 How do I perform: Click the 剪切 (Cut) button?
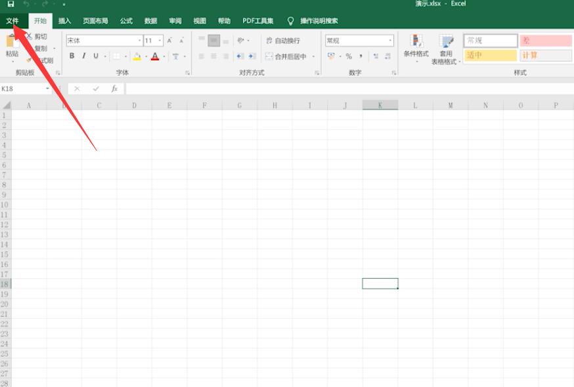[37, 37]
